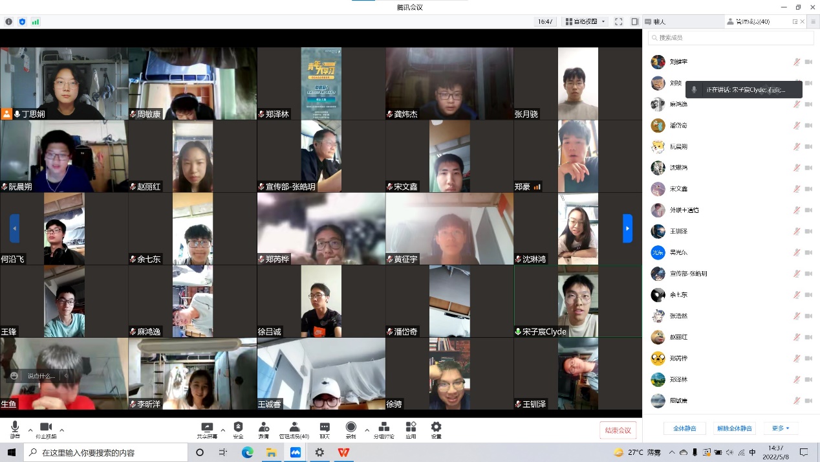
Task: Open meeting Settings gear
Action: click(436, 430)
